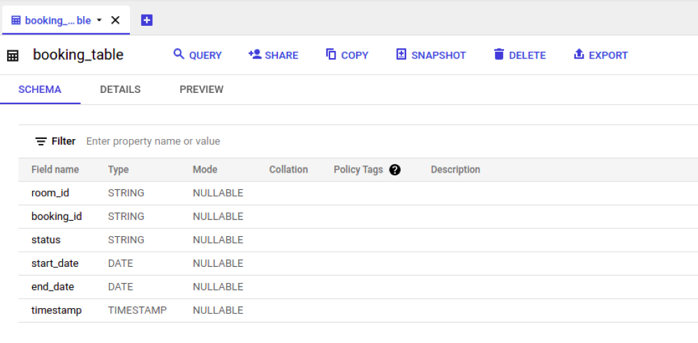Click the Description column header

pyautogui.click(x=455, y=170)
